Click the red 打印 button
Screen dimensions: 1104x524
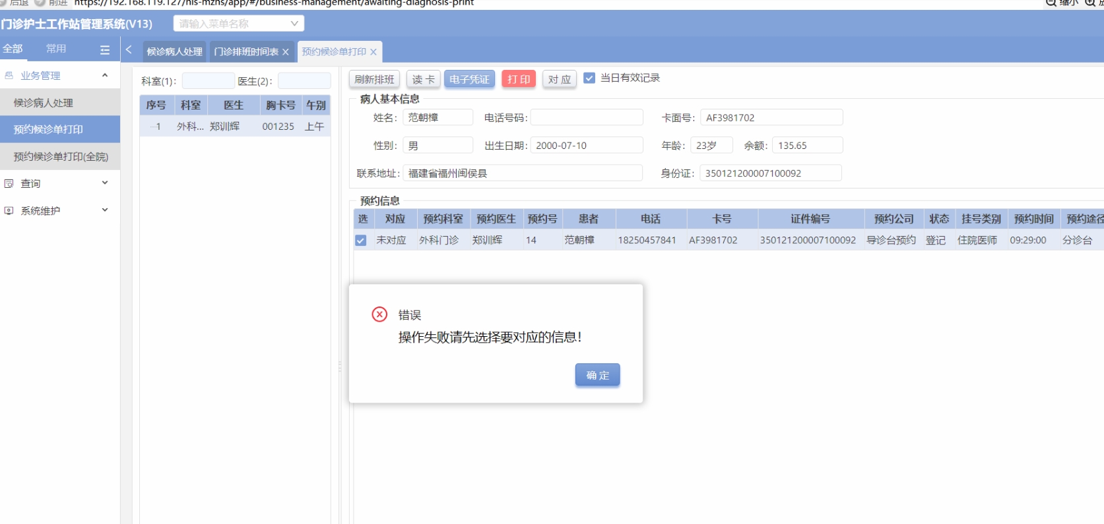pyautogui.click(x=519, y=79)
